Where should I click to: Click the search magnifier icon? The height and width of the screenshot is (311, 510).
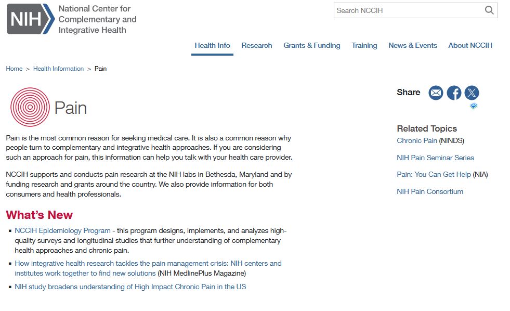pyautogui.click(x=489, y=10)
